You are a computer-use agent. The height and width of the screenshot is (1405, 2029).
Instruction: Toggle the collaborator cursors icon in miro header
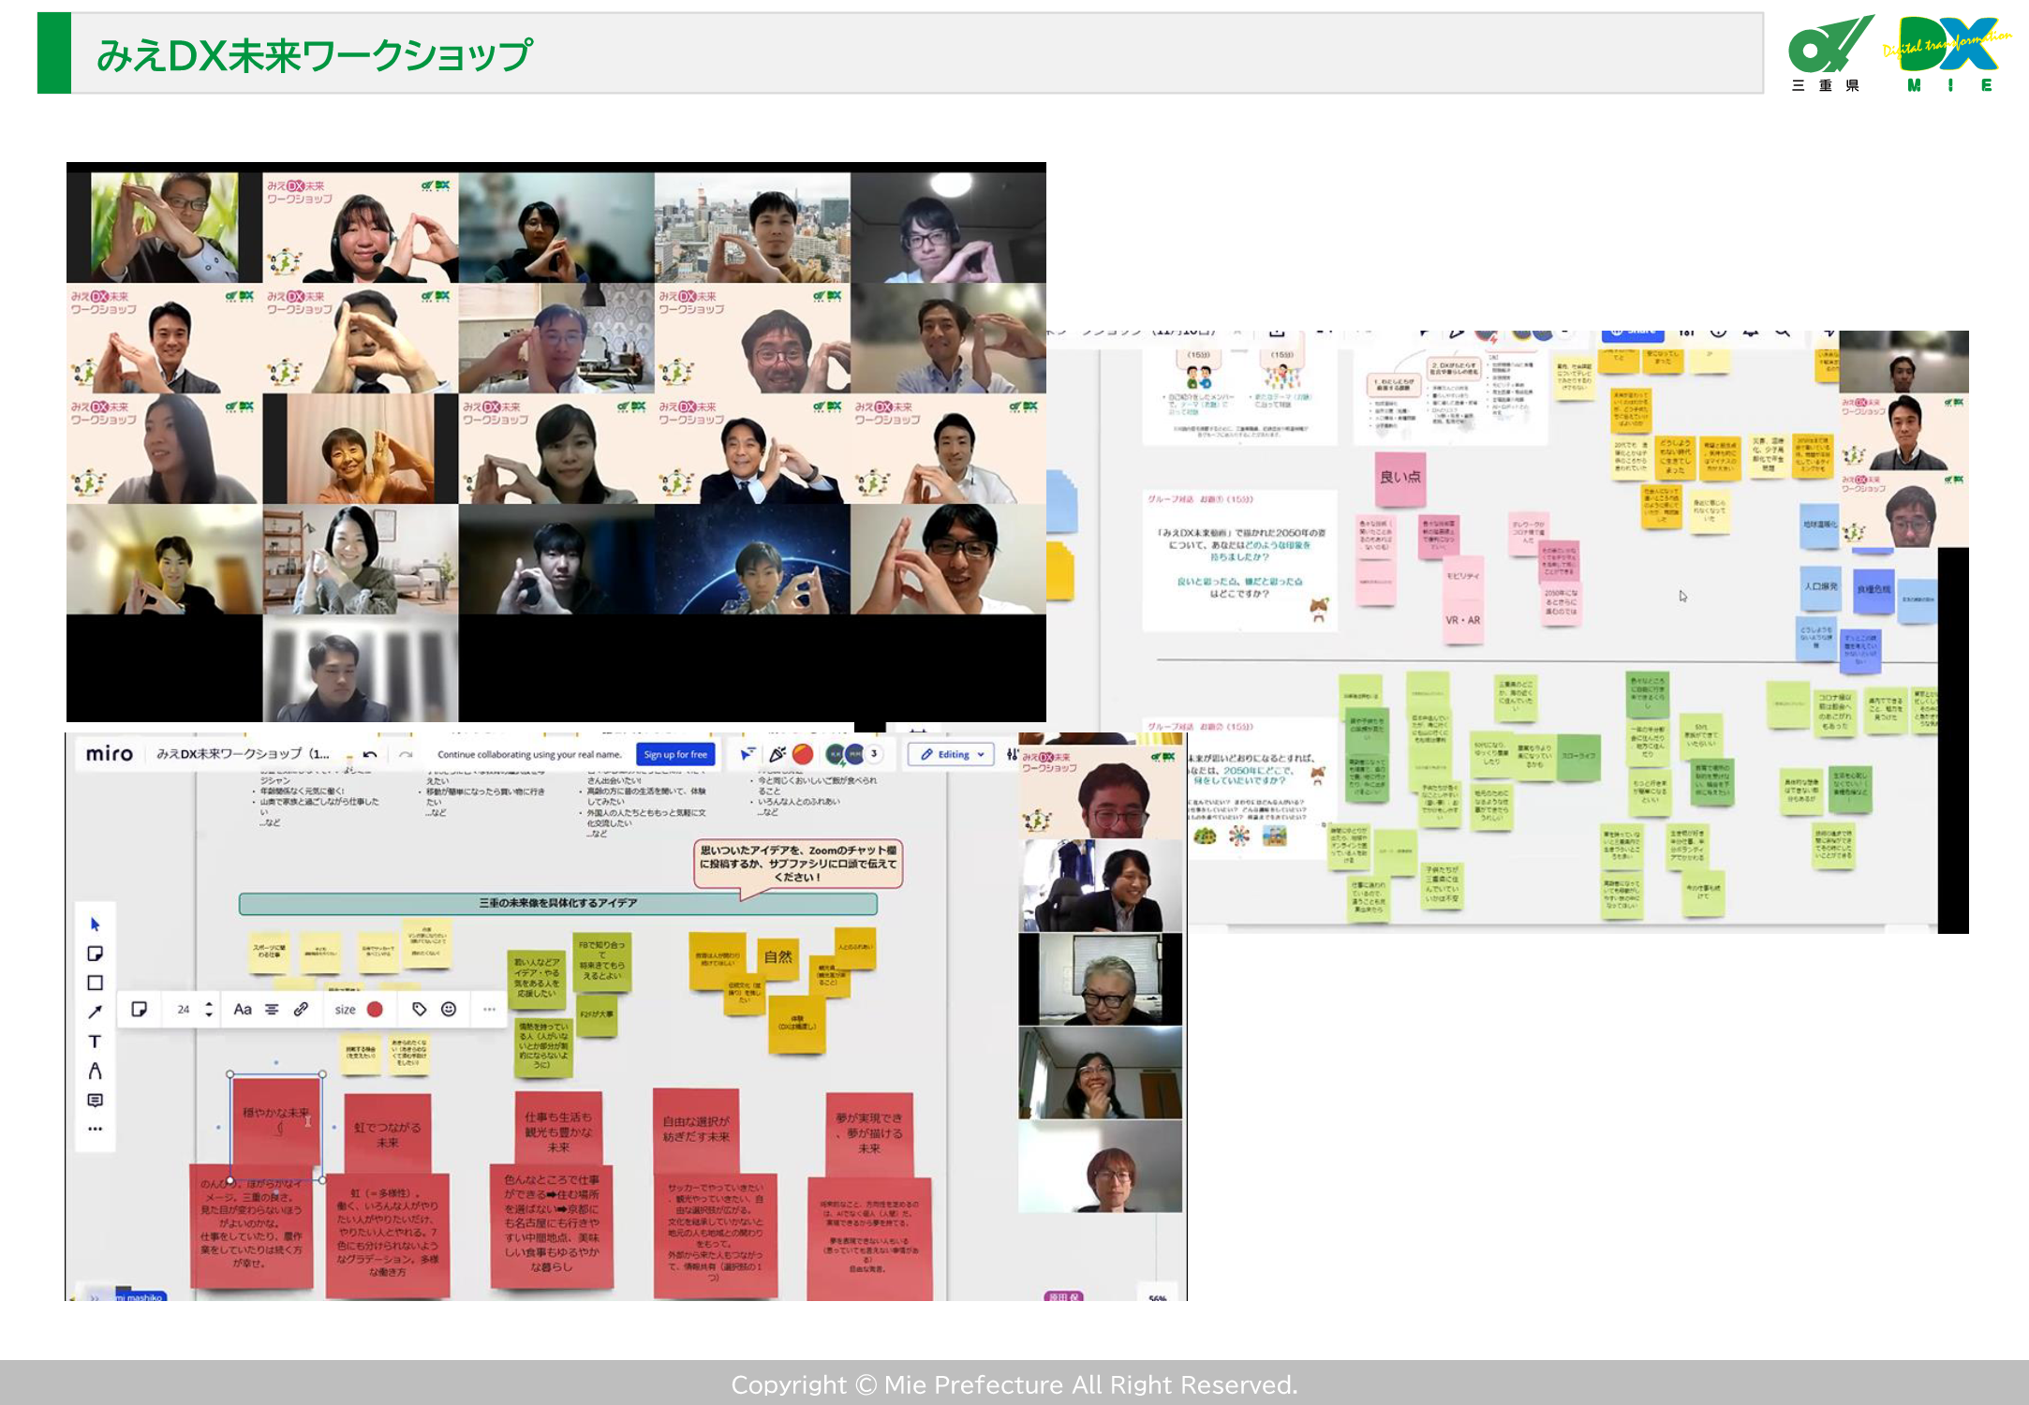748,754
